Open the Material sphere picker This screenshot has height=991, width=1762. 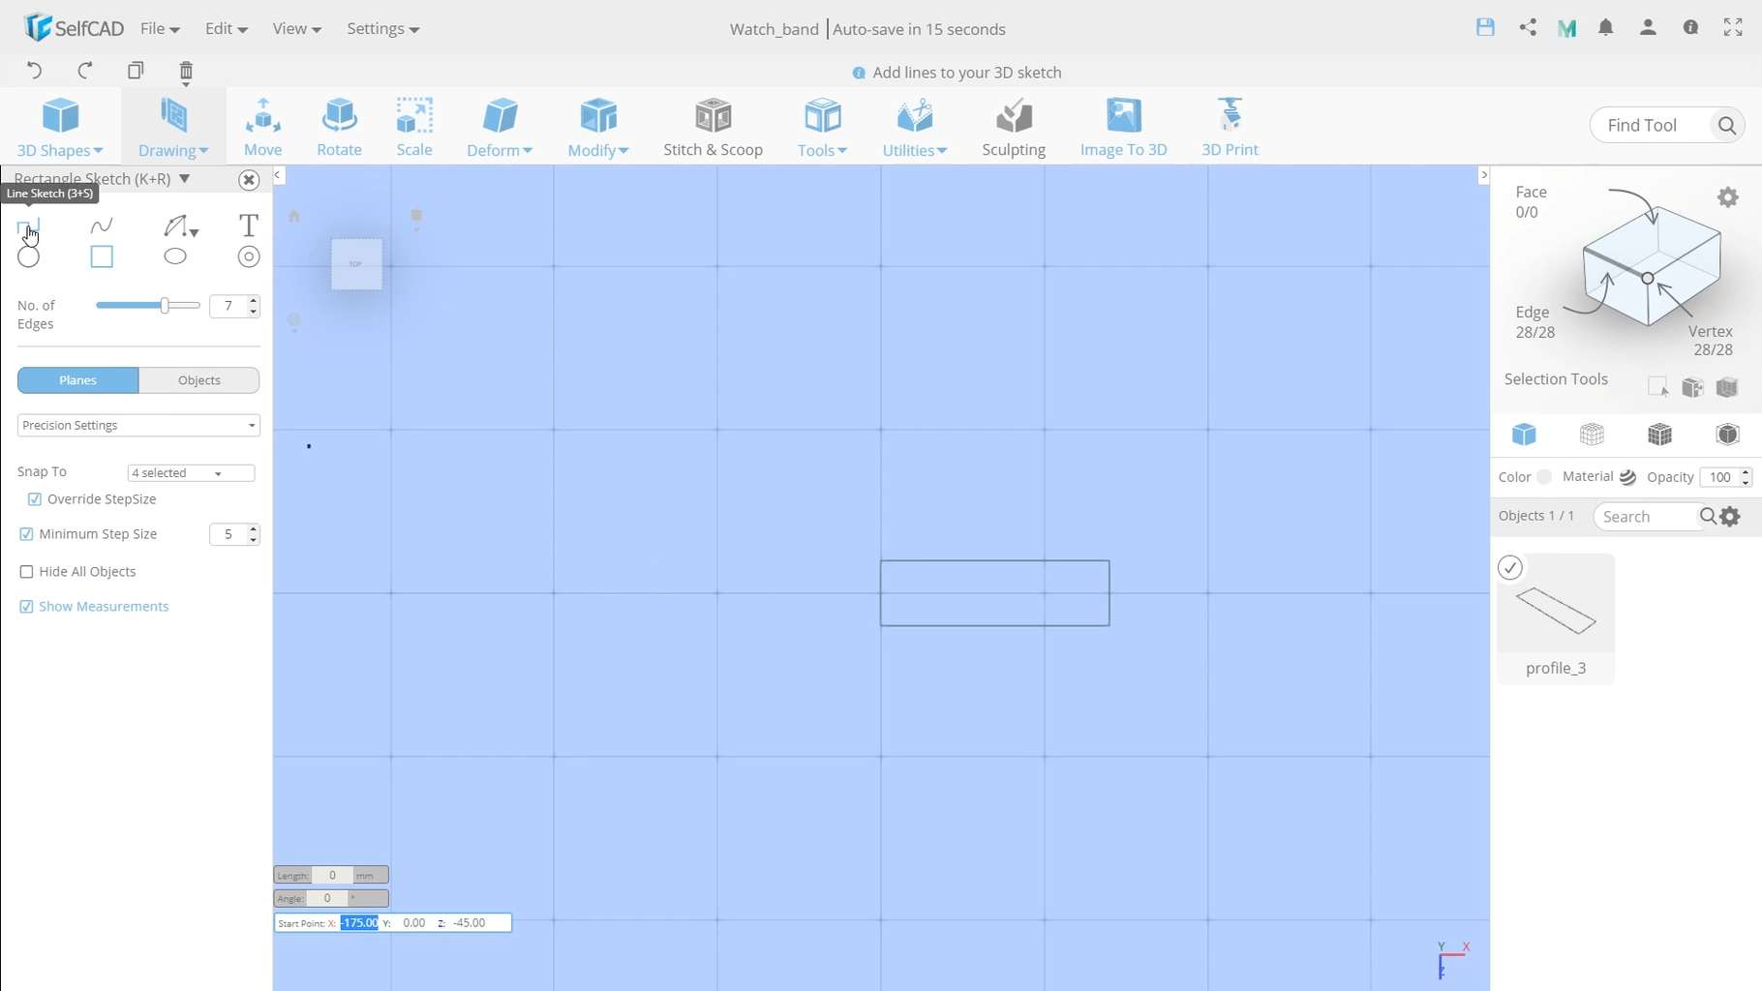[x=1627, y=477]
